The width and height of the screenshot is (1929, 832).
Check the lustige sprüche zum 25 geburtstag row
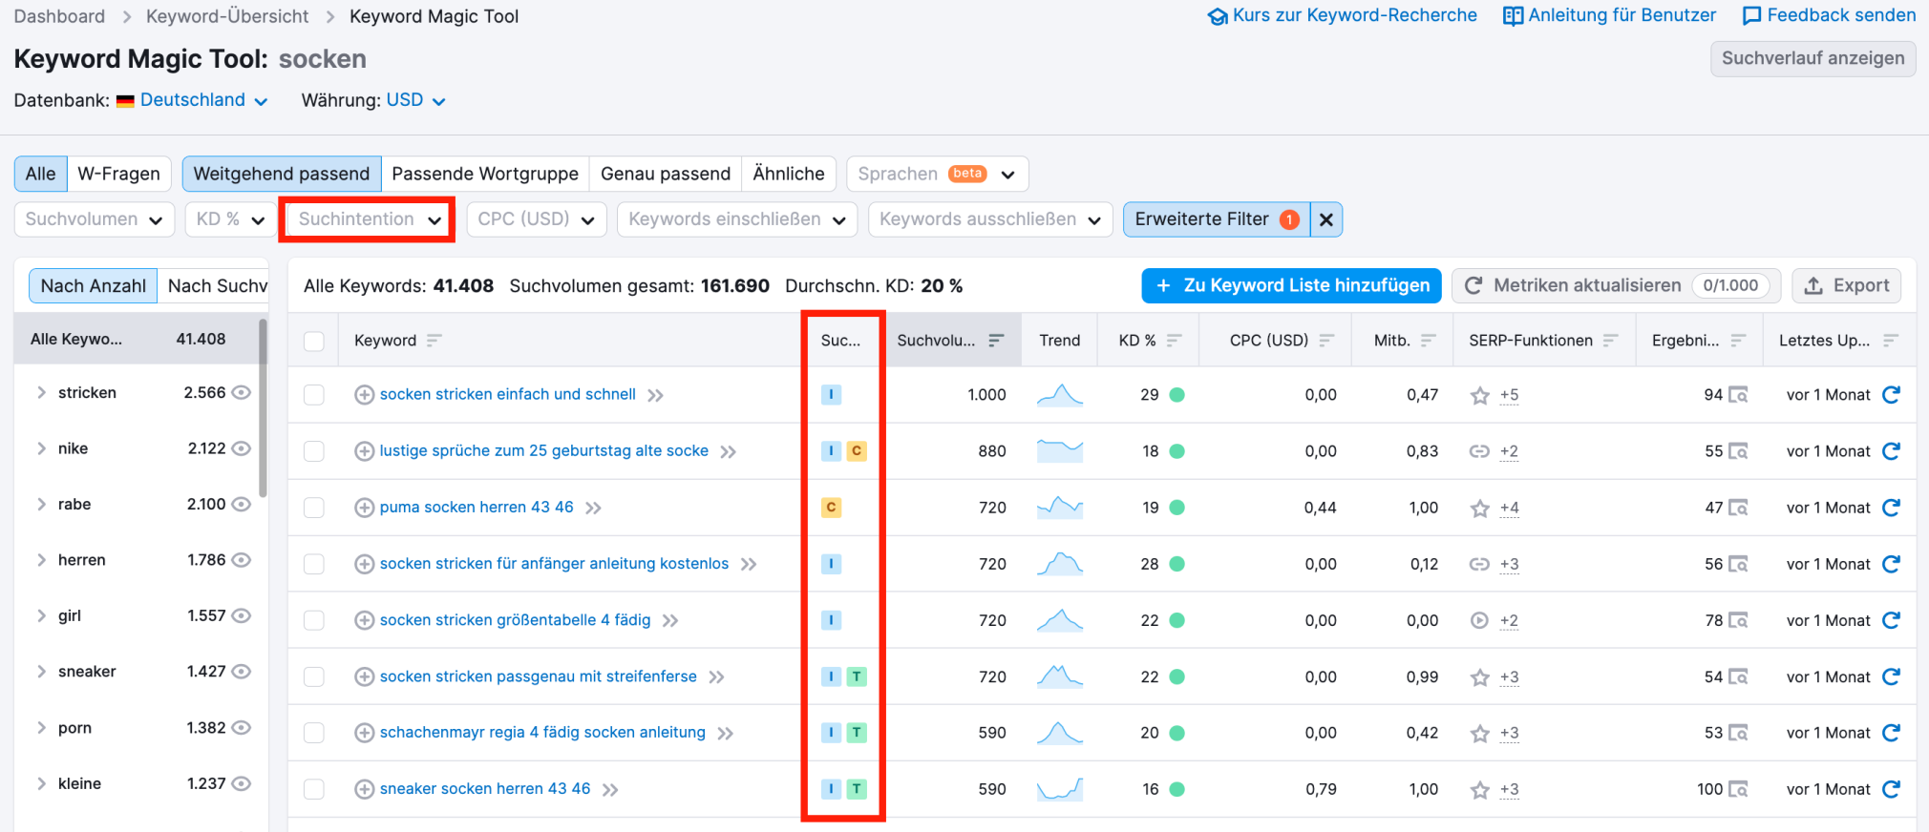(314, 451)
